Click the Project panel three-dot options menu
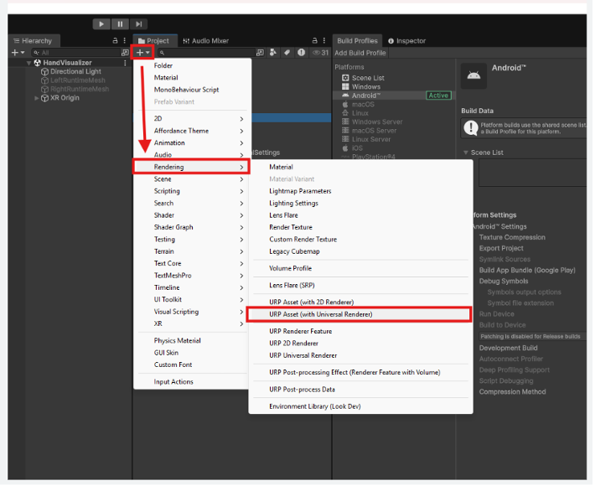This screenshot has width=595, height=486. (x=324, y=40)
